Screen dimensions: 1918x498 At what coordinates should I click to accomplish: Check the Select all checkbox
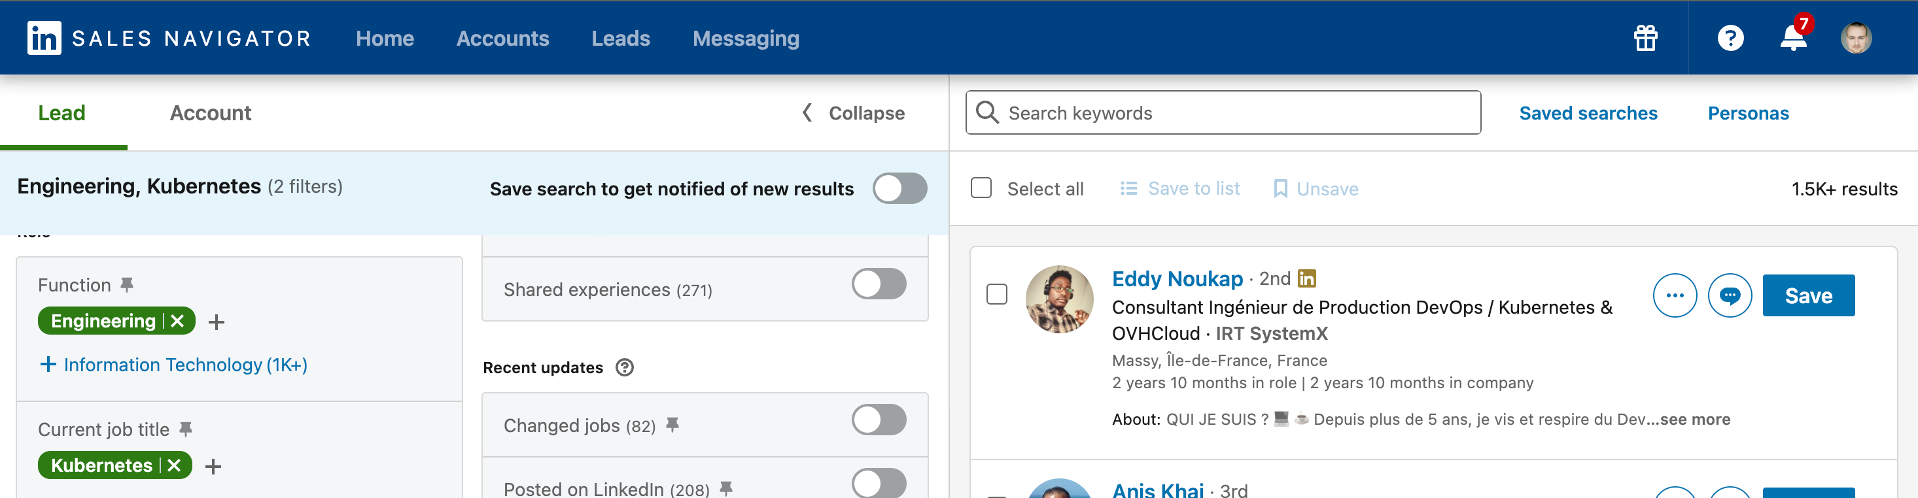981,188
